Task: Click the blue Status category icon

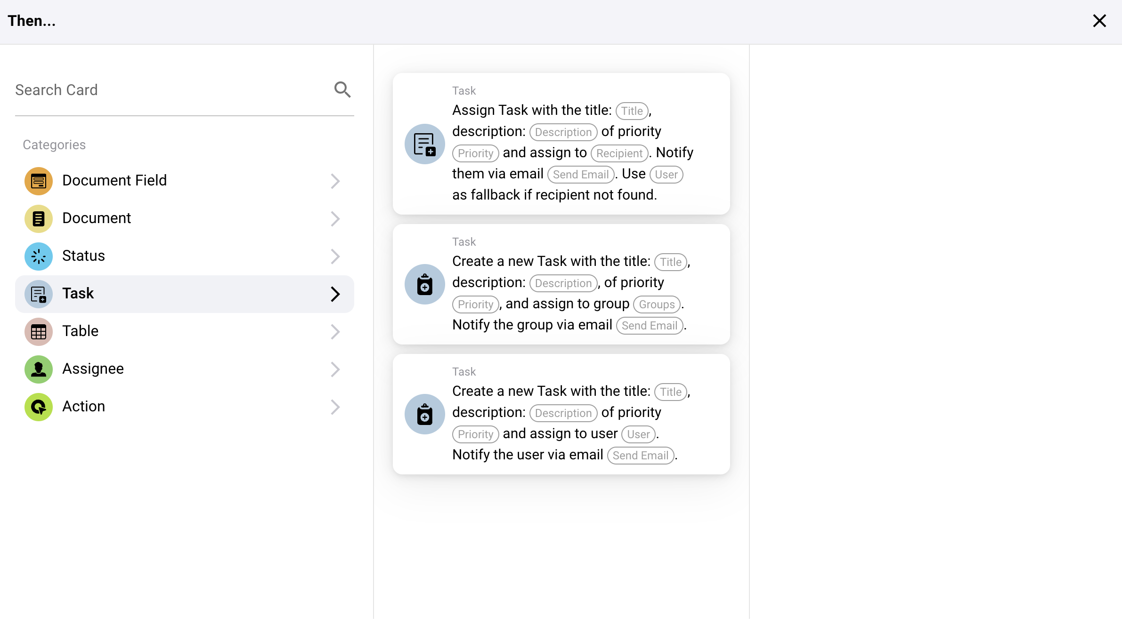Action: [38, 256]
